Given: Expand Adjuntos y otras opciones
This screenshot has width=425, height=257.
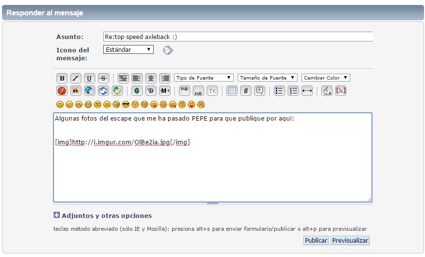Looking at the screenshot, I should point(56,215).
